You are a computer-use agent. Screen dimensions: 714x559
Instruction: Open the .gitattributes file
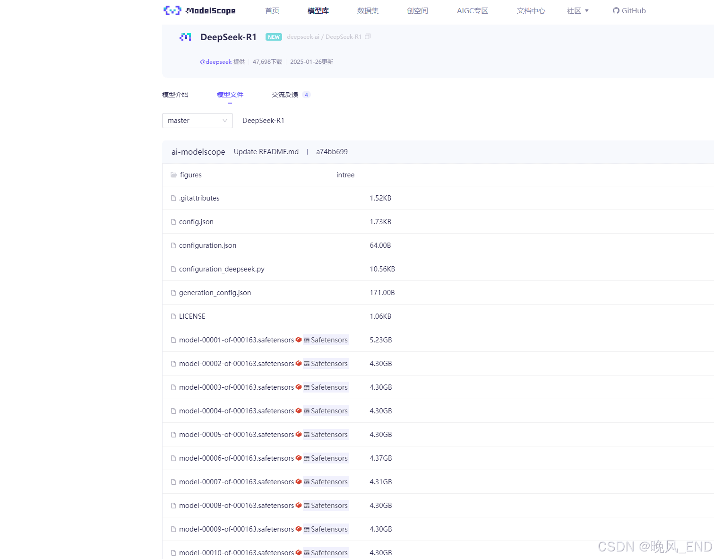point(199,198)
